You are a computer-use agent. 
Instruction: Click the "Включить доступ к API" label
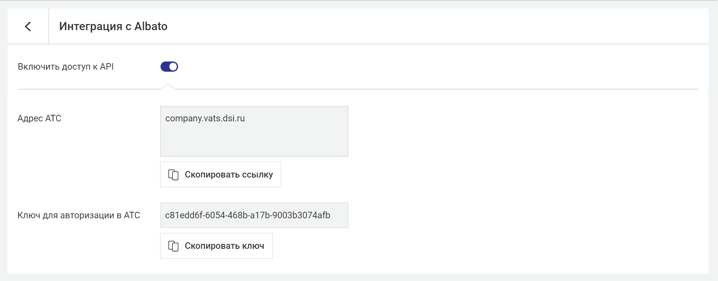point(66,66)
